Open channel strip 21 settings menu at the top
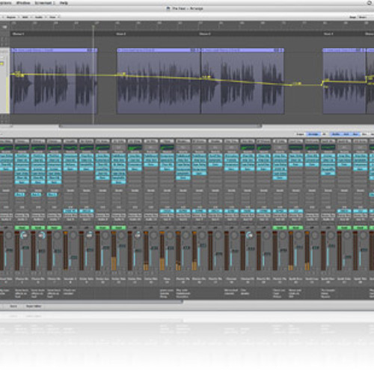The height and width of the screenshot is (374, 374). click(x=280, y=141)
